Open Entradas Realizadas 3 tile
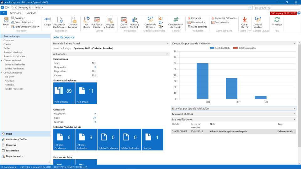The width and height of the screenshot is (301, 169). 86,140
